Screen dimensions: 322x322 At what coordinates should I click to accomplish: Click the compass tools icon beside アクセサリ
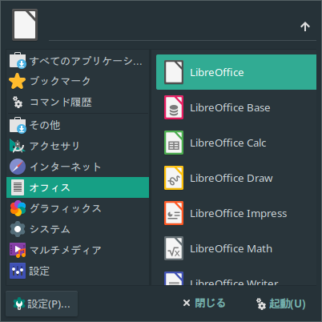[x=18, y=146]
